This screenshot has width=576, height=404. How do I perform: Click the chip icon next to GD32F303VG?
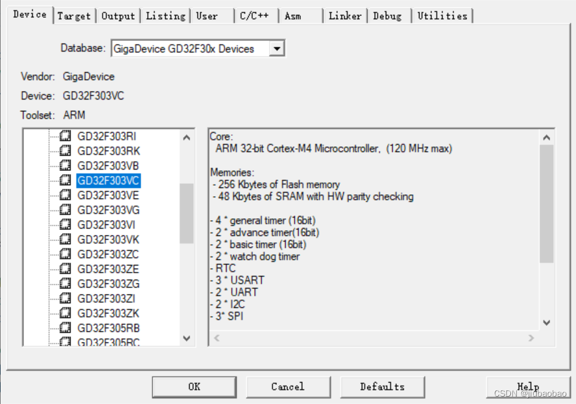pyautogui.click(x=65, y=210)
